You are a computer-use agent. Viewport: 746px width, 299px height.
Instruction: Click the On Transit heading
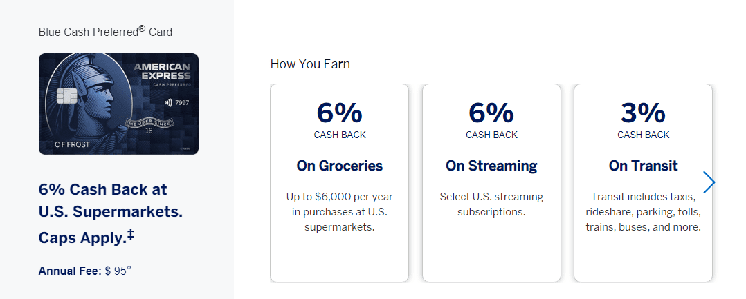(x=644, y=166)
